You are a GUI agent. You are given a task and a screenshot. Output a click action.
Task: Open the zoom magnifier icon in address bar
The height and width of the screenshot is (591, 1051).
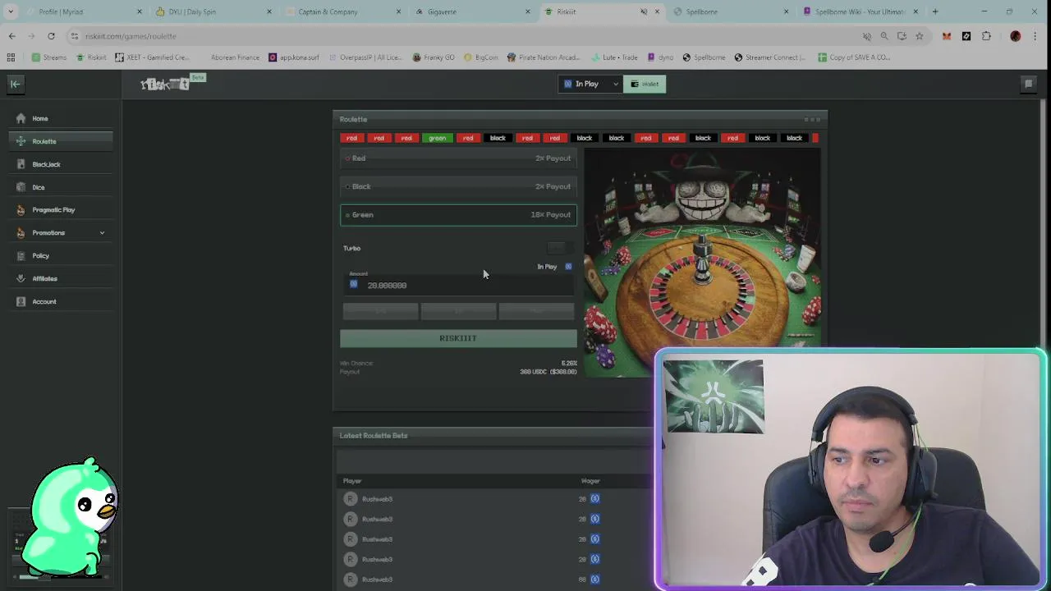(x=884, y=36)
